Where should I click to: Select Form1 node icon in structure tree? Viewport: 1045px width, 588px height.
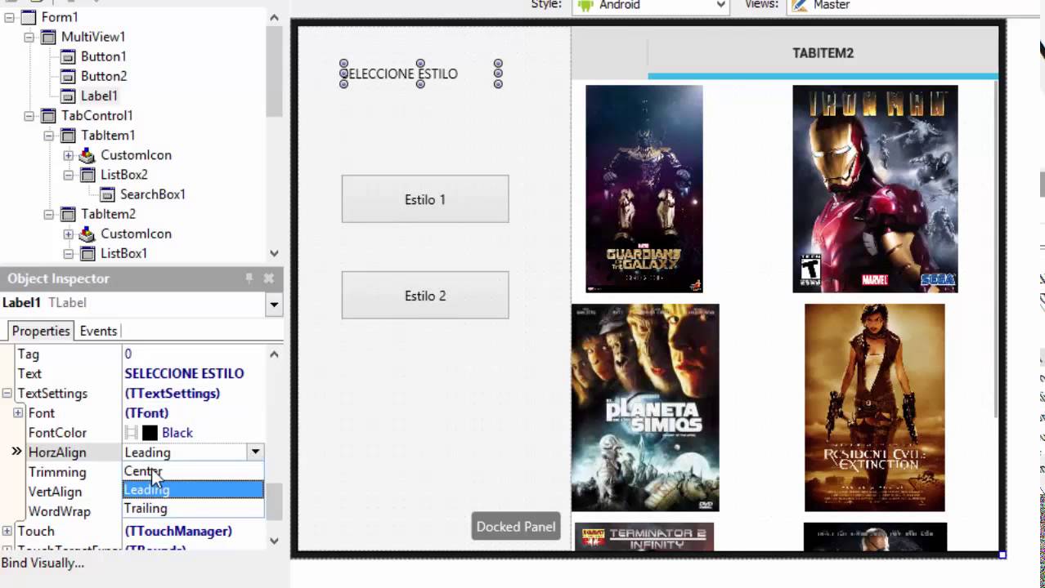(29, 17)
